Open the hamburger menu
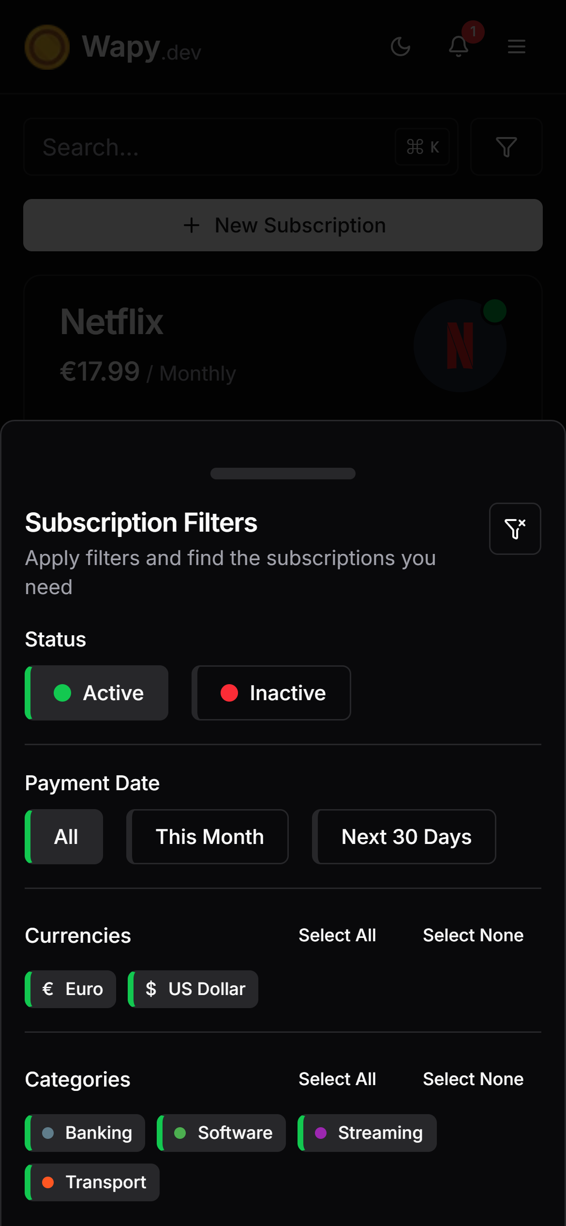This screenshot has height=1226, width=566. point(517,46)
